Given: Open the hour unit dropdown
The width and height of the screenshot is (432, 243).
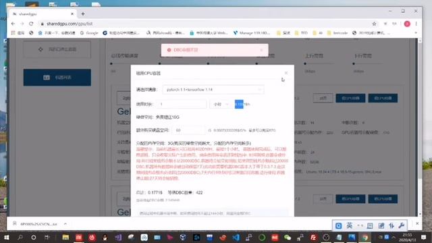Looking at the screenshot, I should 220,105.
